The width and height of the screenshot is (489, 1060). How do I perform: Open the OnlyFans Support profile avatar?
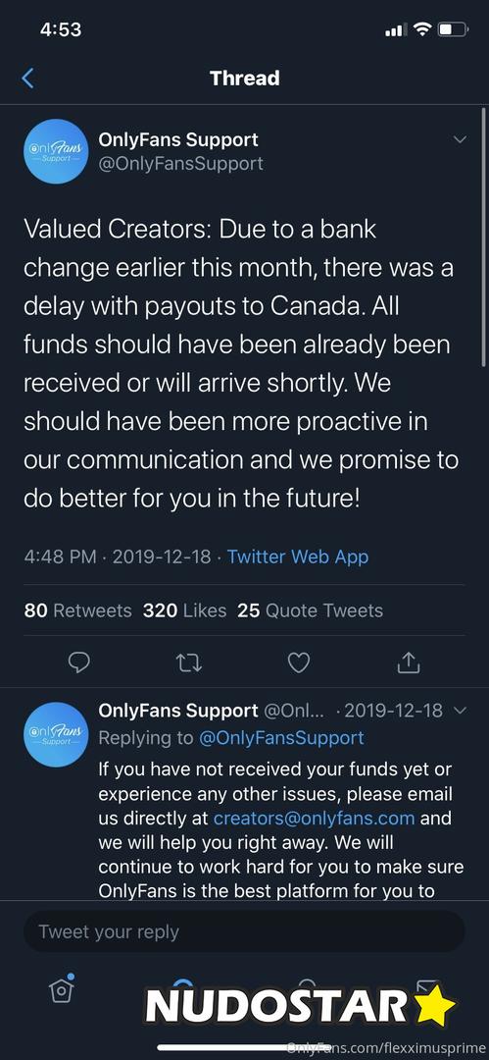point(56,151)
